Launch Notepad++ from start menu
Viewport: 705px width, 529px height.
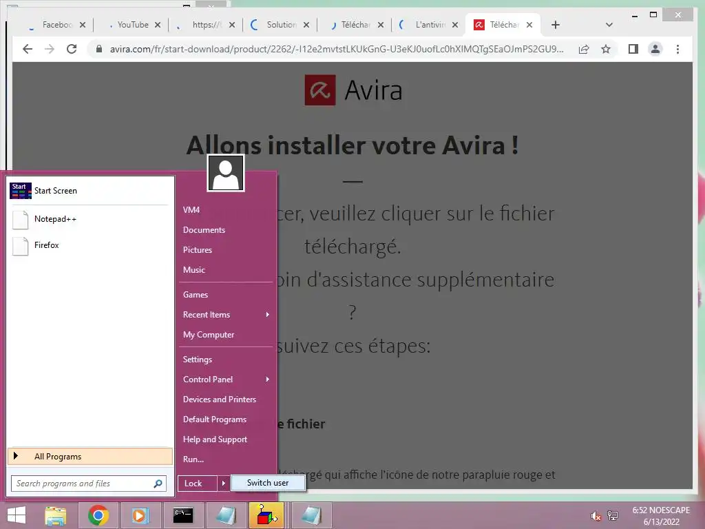pos(90,219)
